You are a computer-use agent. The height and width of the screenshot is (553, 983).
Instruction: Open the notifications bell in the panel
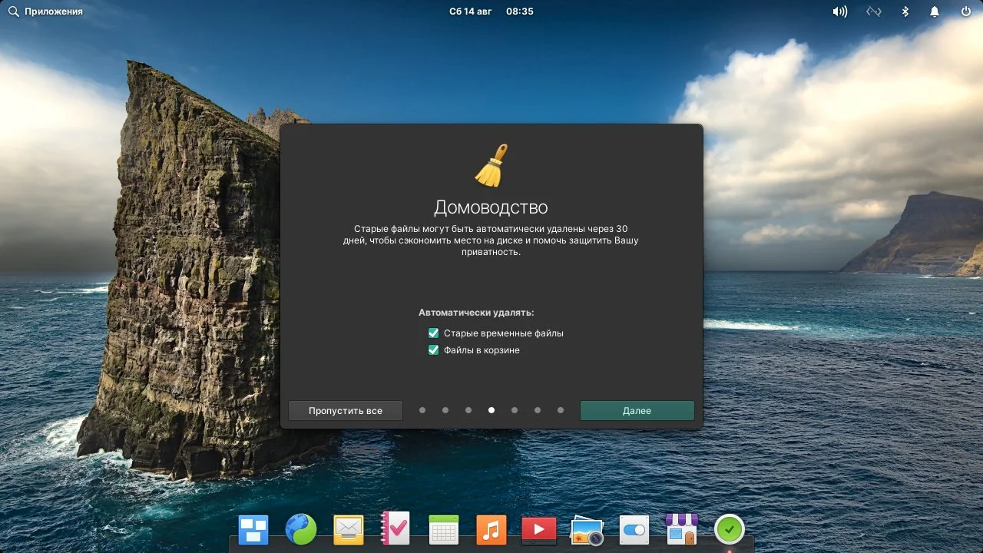(934, 11)
